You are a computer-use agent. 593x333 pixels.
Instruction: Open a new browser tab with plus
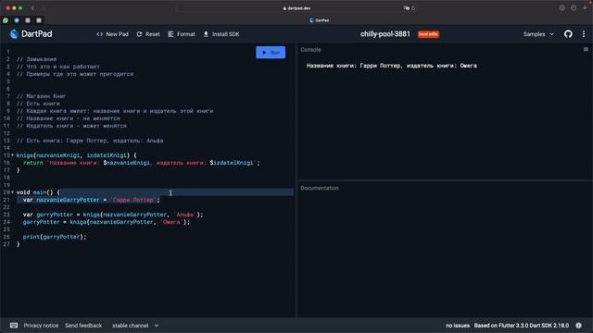tap(585, 8)
